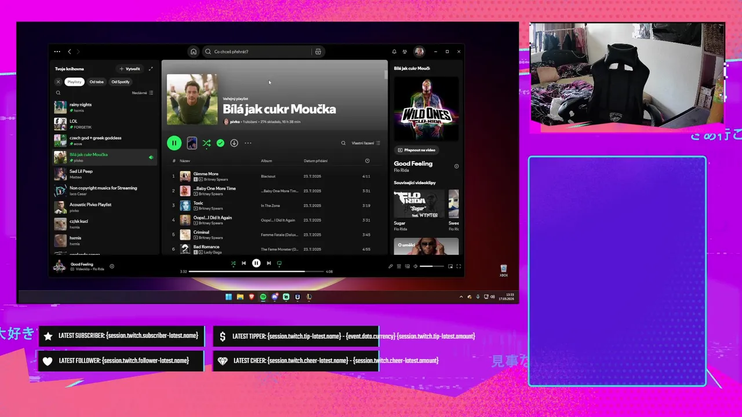The height and width of the screenshot is (417, 742).
Task: Expand Your Library to full view
Action: pos(151,68)
